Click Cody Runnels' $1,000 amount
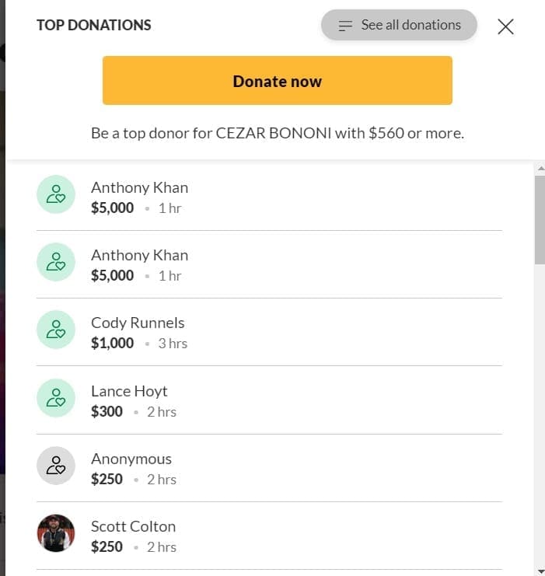 (x=112, y=343)
